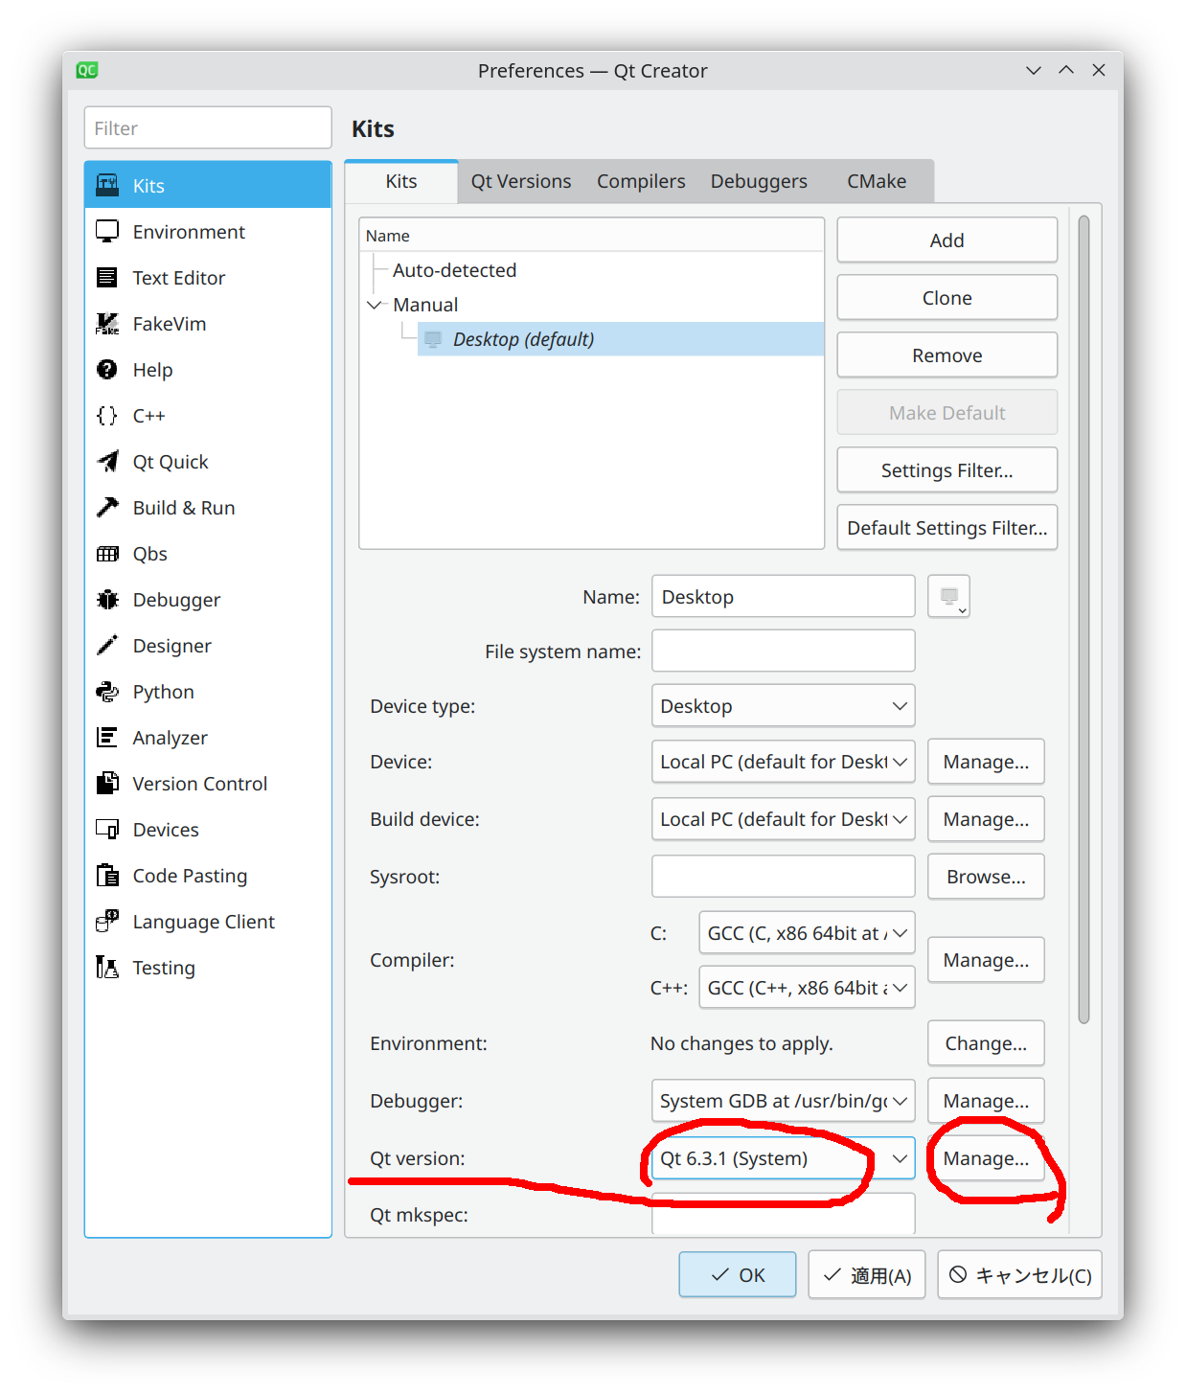
Task: Open the Qbs category icon
Action: [x=107, y=553]
